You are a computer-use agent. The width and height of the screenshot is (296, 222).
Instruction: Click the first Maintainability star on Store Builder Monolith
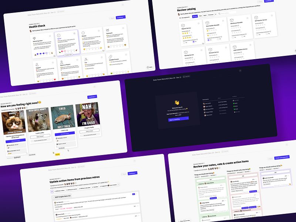coord(208,31)
